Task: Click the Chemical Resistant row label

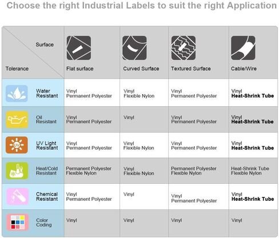Action: tap(47, 196)
